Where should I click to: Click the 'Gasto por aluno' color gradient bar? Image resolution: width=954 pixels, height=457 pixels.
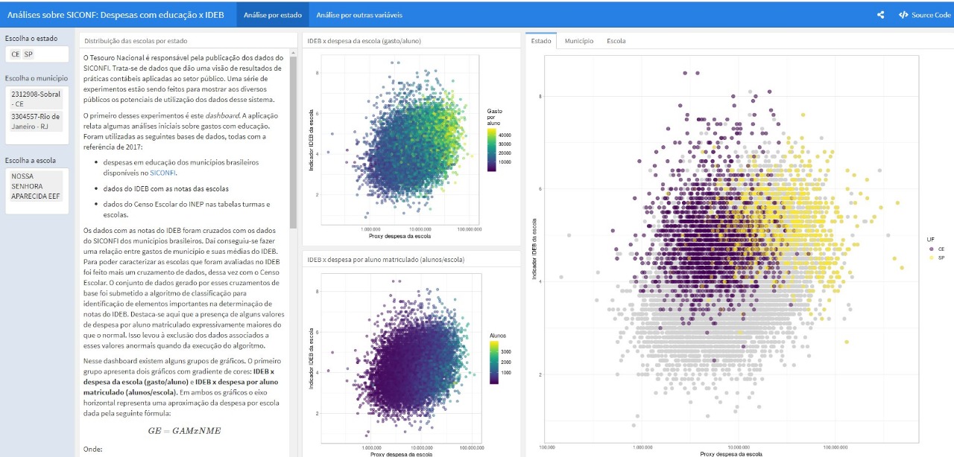(492, 149)
